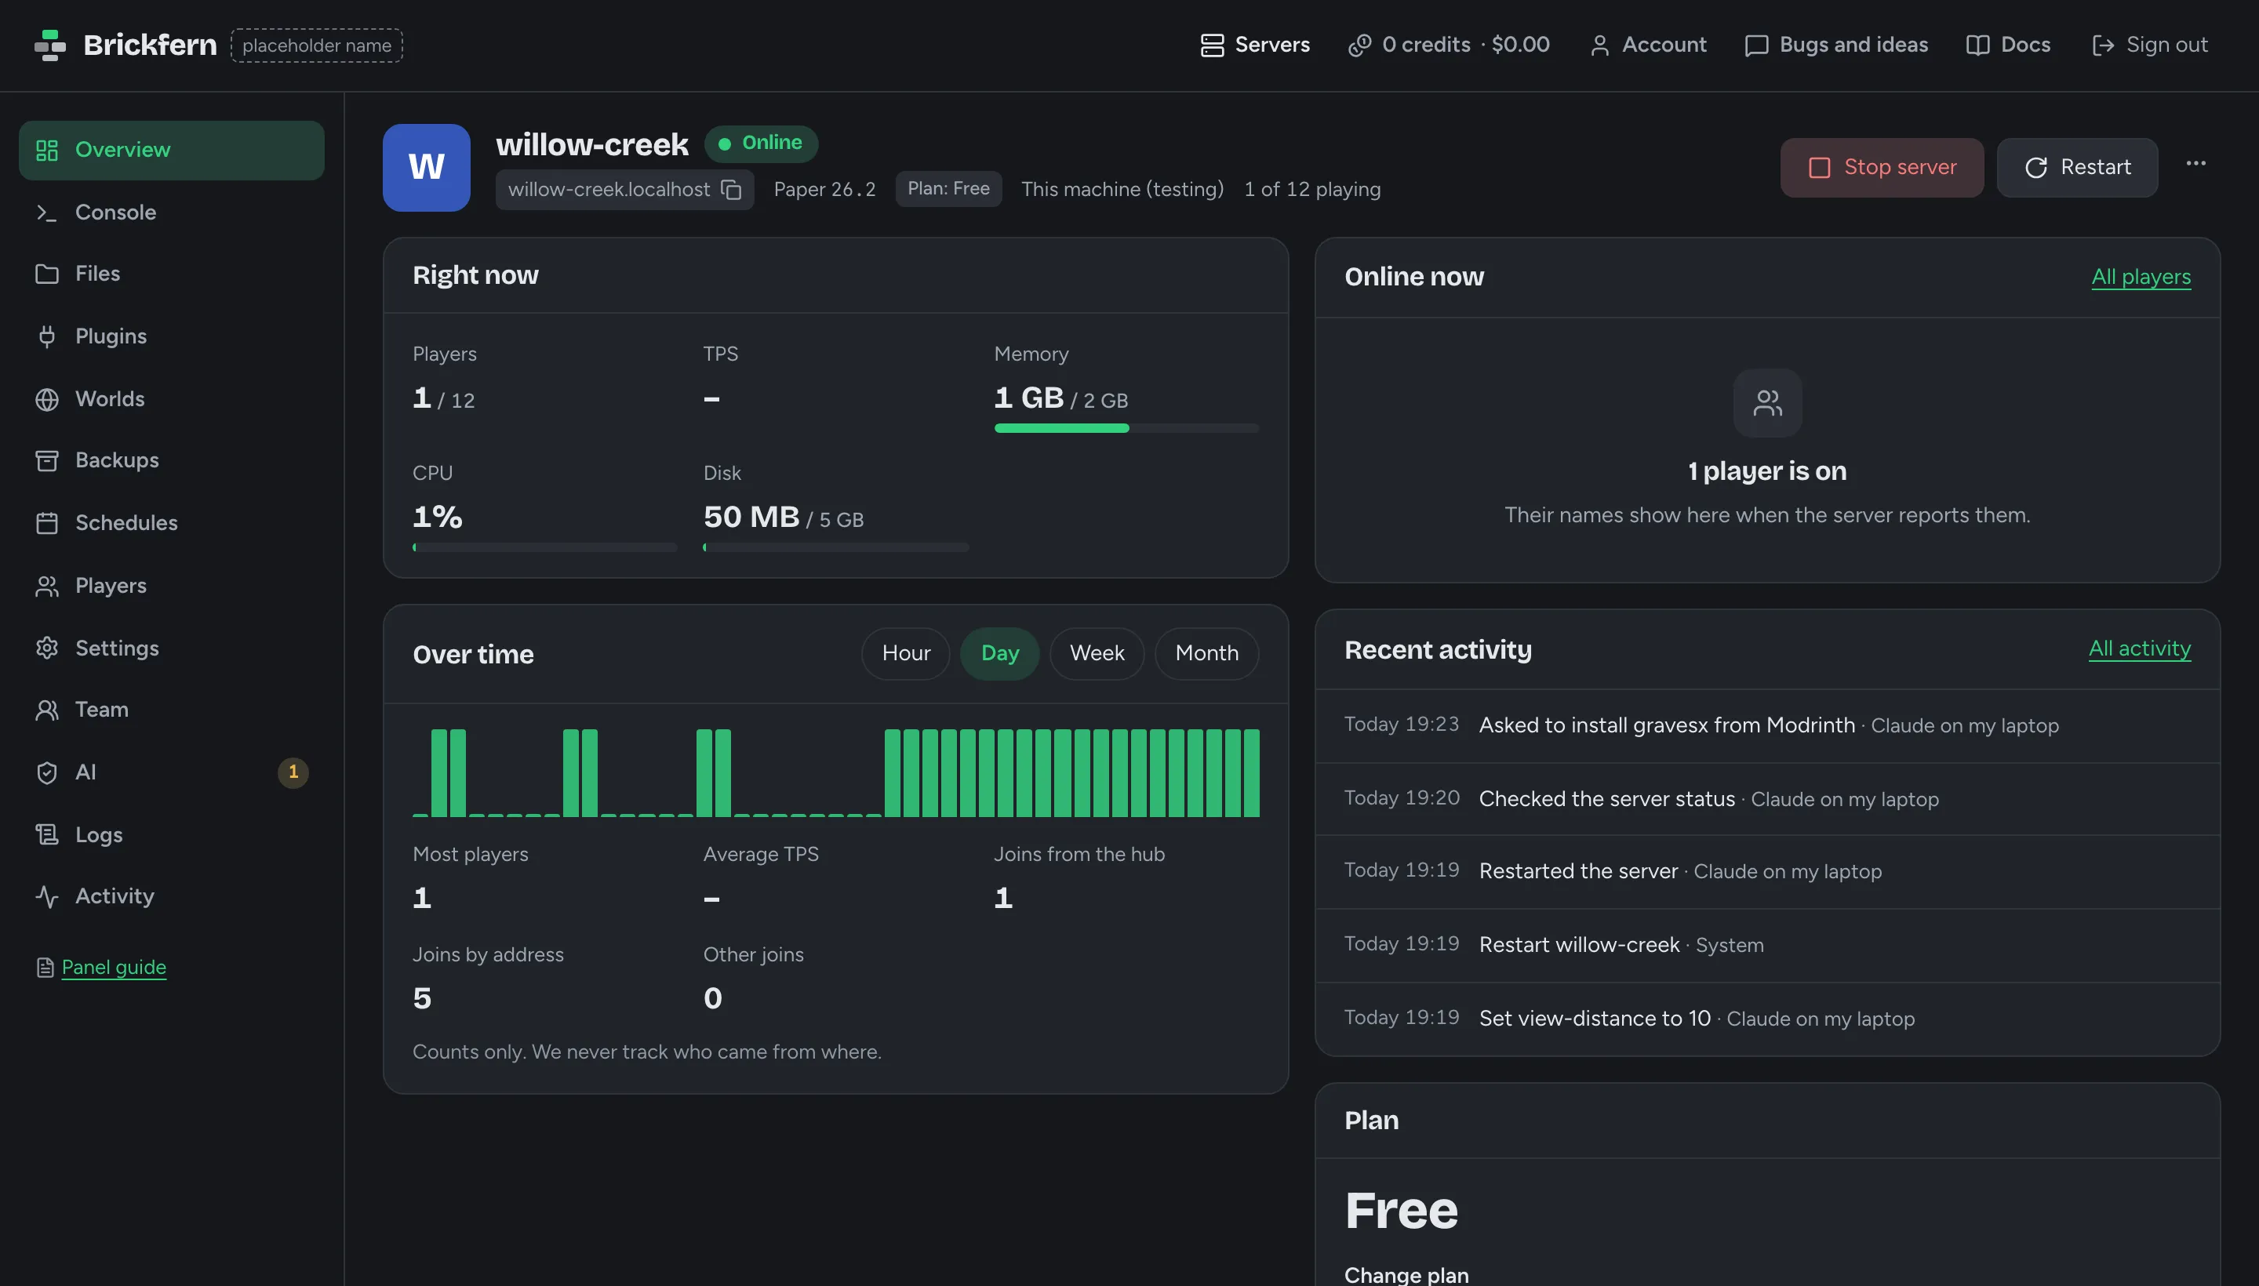
Task: Open the Team section
Action: pos(172,709)
